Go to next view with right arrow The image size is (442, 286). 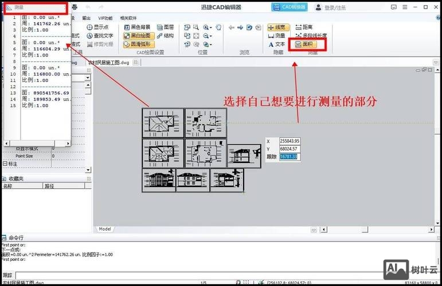[240, 27]
